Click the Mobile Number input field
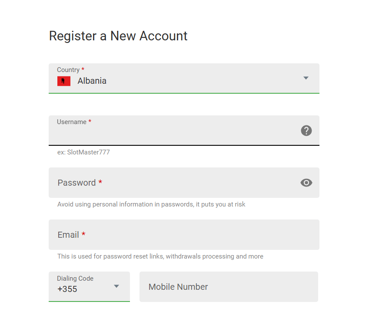 (229, 287)
